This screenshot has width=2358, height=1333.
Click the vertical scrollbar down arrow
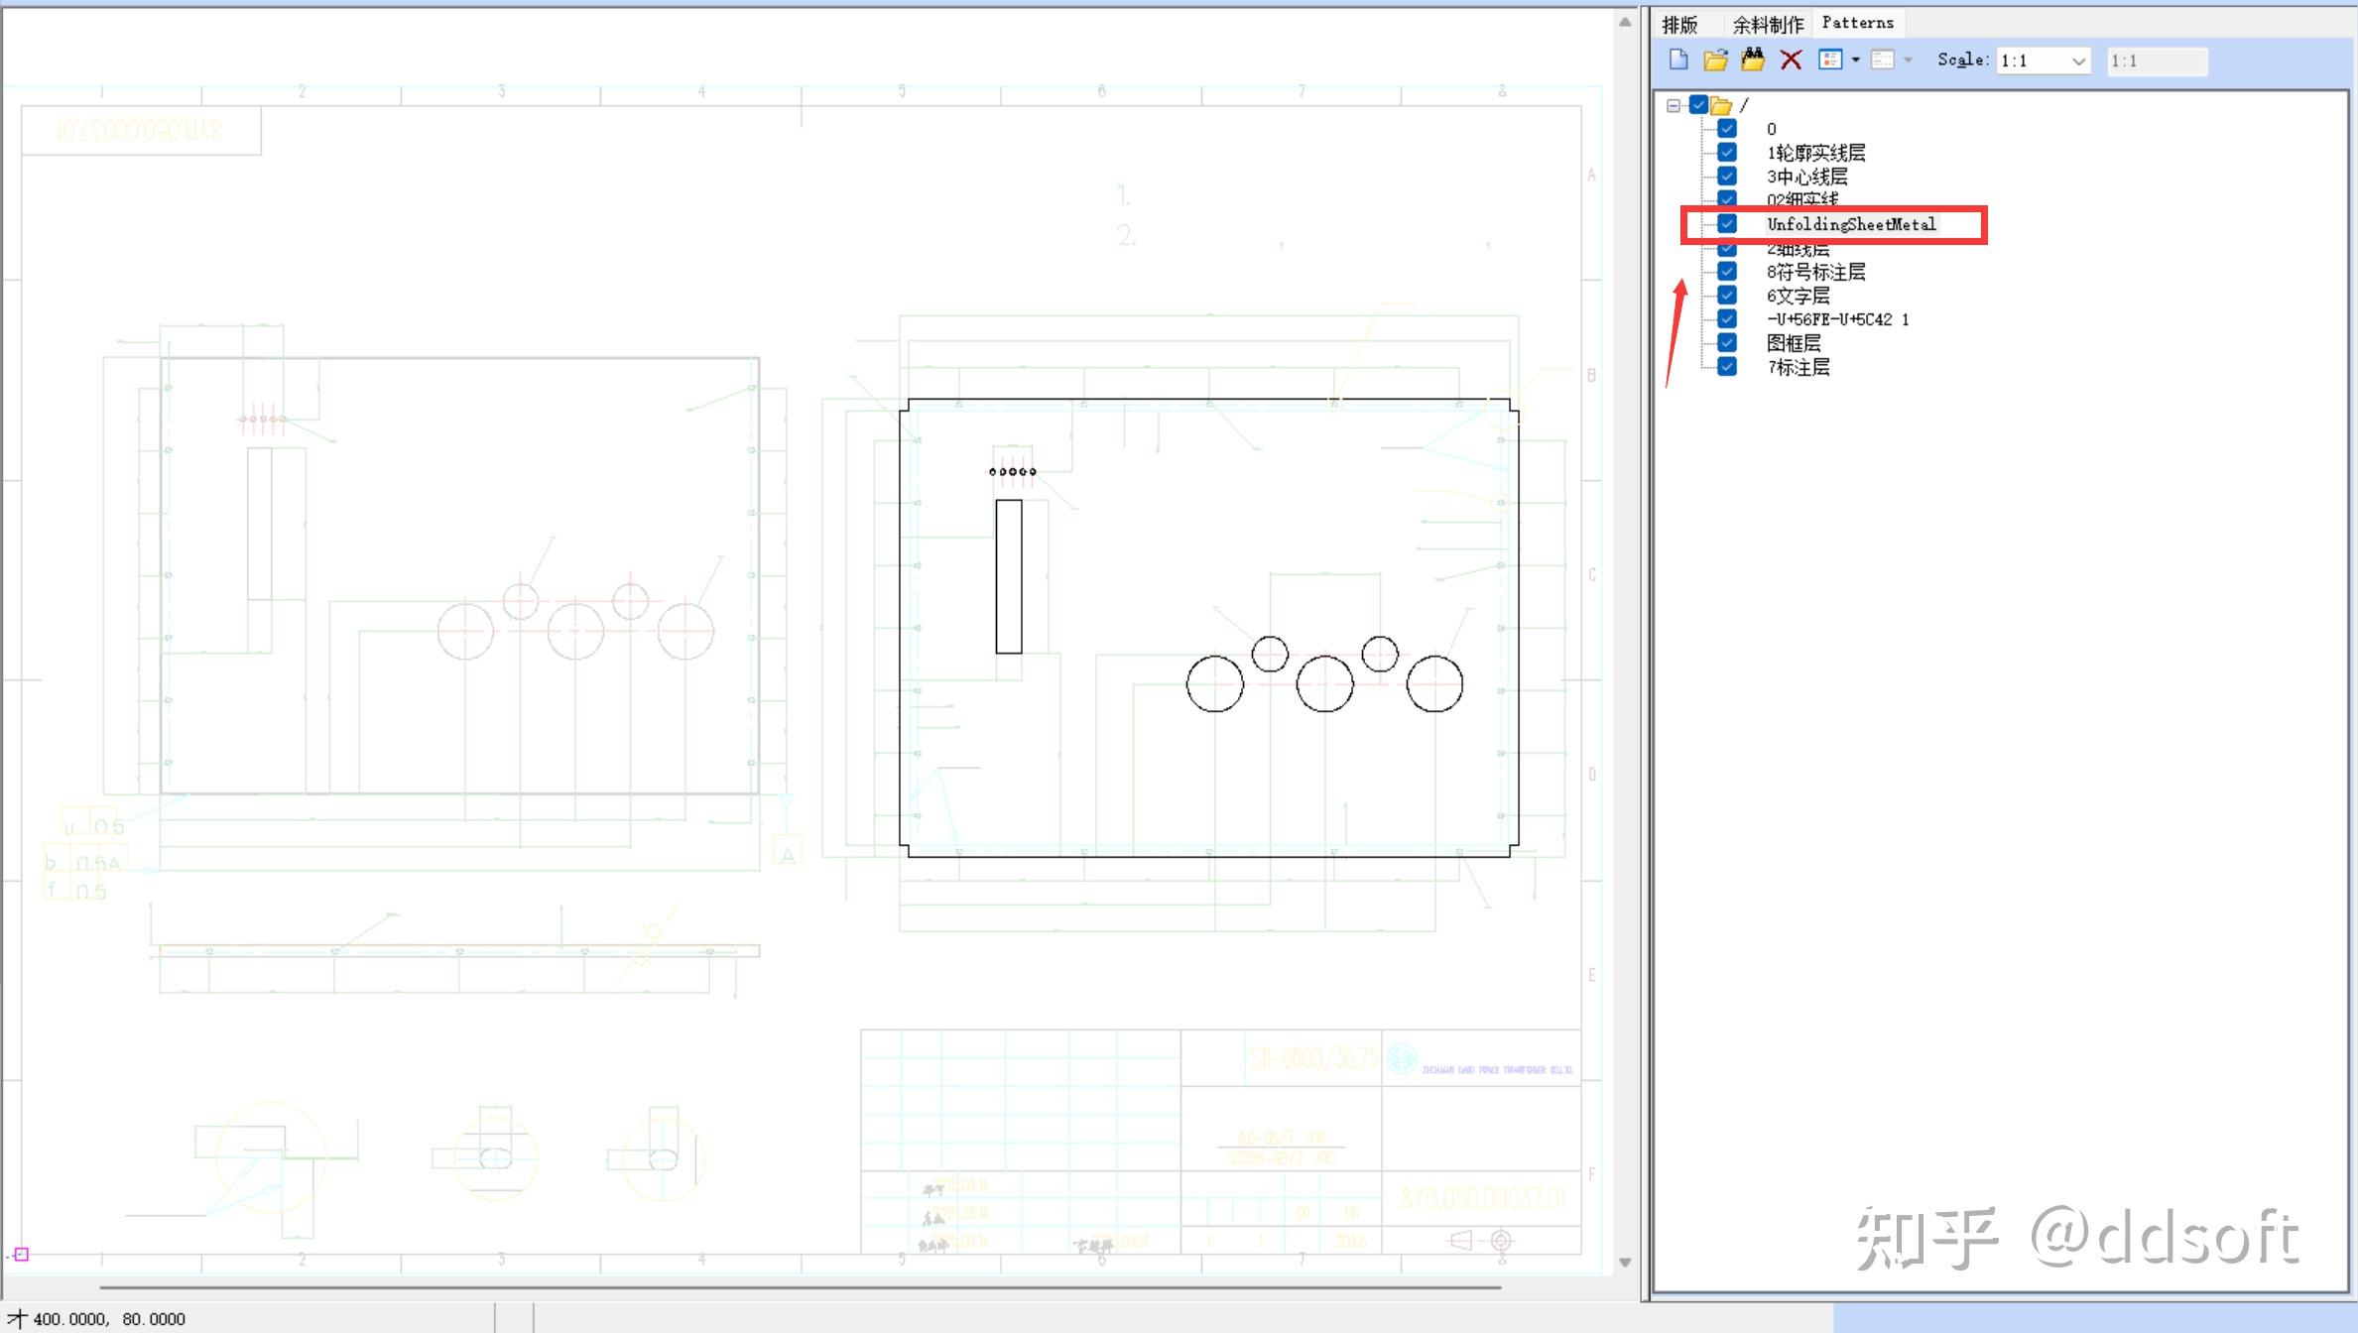[1625, 1262]
